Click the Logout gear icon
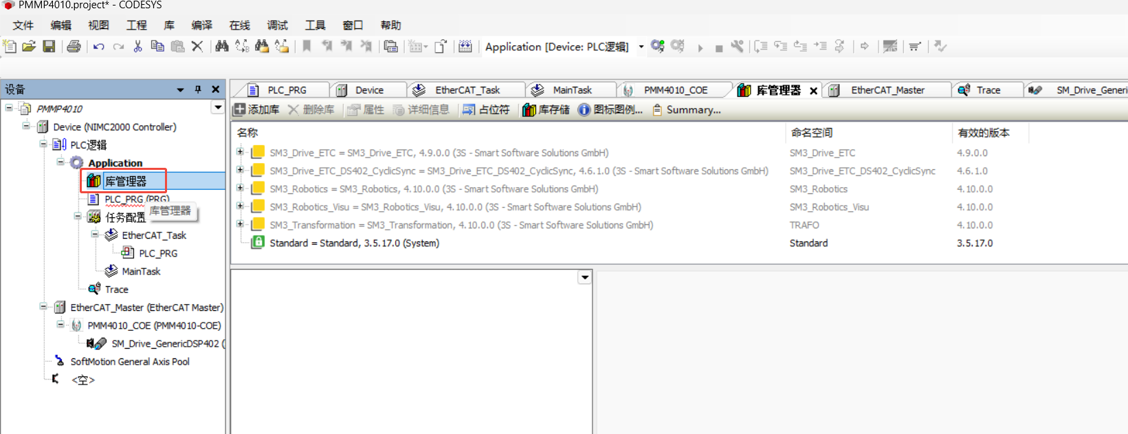1128x434 pixels. click(678, 46)
